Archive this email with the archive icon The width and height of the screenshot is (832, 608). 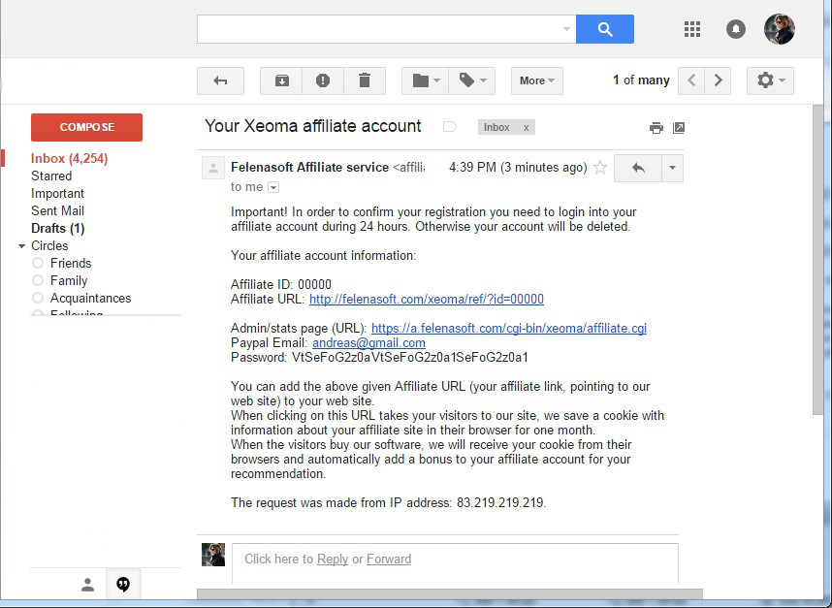pyautogui.click(x=281, y=80)
